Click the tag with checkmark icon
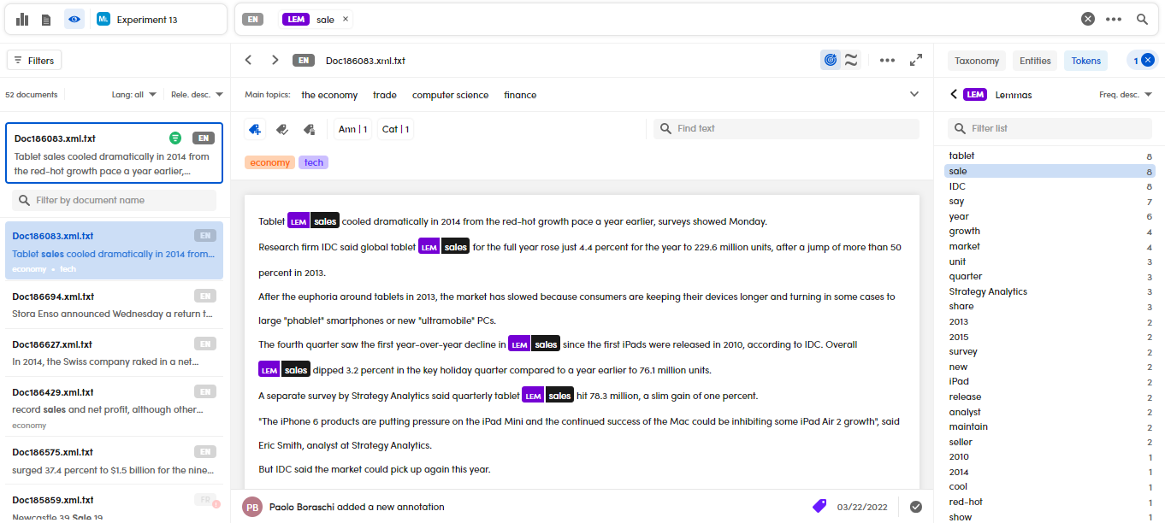 [282, 129]
